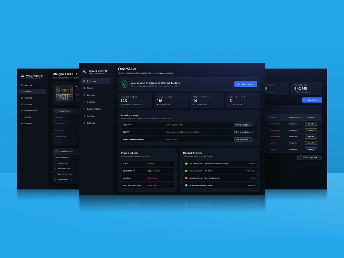Click the Waves logo in the Plugin Details window
Image resolution: width=344 pixels, height=258 pixels.
[22, 77]
